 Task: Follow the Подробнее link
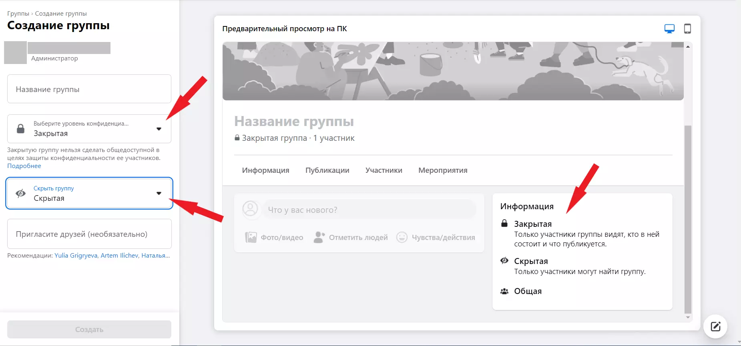(24, 166)
